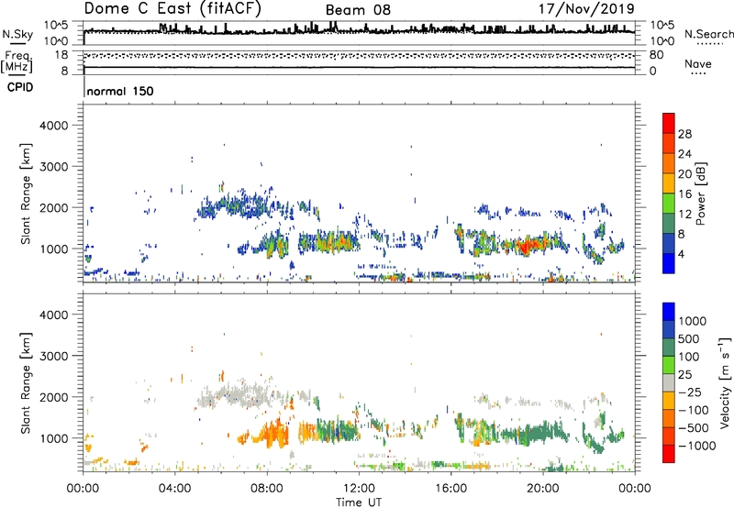This screenshot has width=734, height=508.
Task: Click the gray band of the velocity colorbar
Action: [669, 382]
